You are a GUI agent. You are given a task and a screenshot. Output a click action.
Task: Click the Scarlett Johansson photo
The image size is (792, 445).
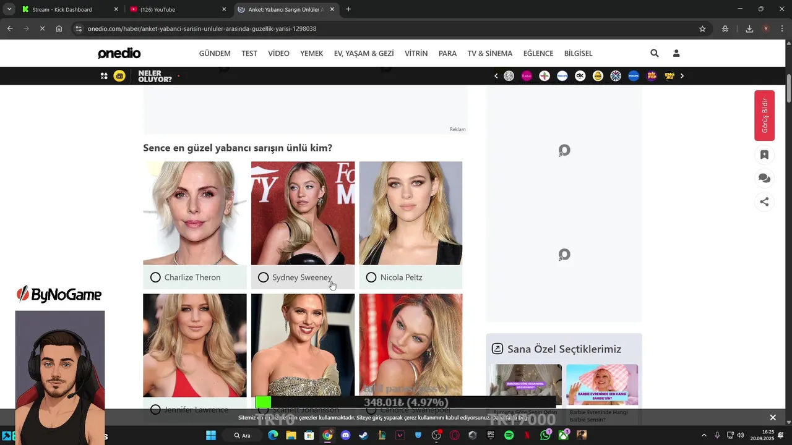(x=303, y=345)
